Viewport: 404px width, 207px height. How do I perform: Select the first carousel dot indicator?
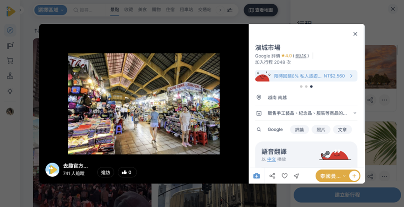tap(301, 86)
